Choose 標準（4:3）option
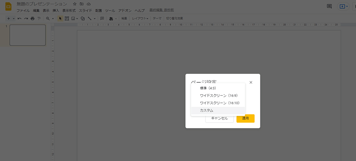Viewport: 356px width, 161px height. pyautogui.click(x=218, y=88)
